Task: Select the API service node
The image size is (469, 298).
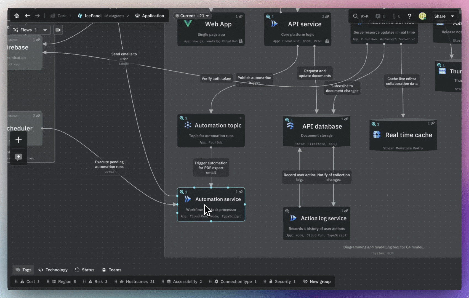Action: click(297, 30)
